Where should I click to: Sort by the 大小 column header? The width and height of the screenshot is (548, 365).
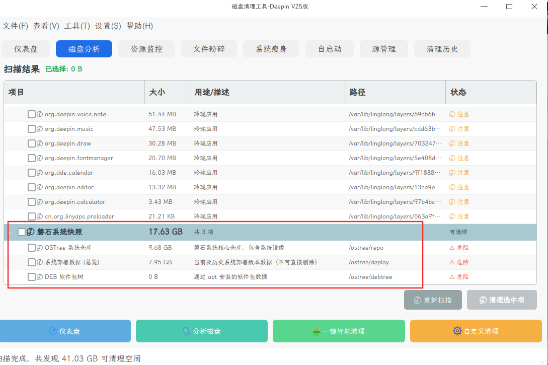tap(168, 92)
